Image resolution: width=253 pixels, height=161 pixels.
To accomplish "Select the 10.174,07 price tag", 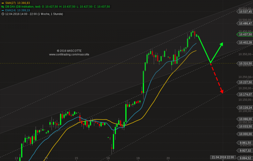I will click(x=245, y=94).
